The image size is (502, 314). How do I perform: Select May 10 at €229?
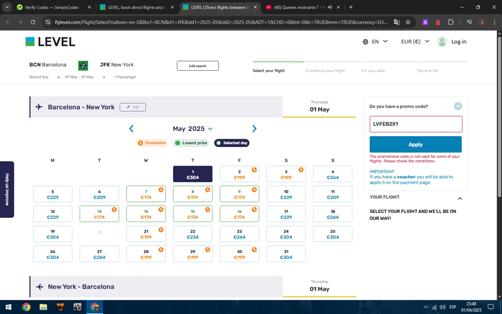pyautogui.click(x=286, y=194)
